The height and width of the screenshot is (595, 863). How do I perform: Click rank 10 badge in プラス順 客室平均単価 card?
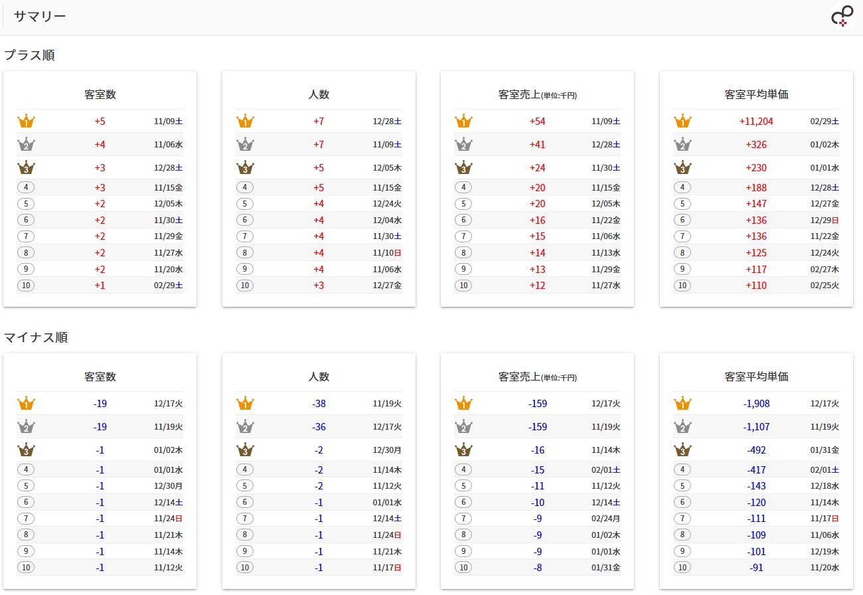682,286
